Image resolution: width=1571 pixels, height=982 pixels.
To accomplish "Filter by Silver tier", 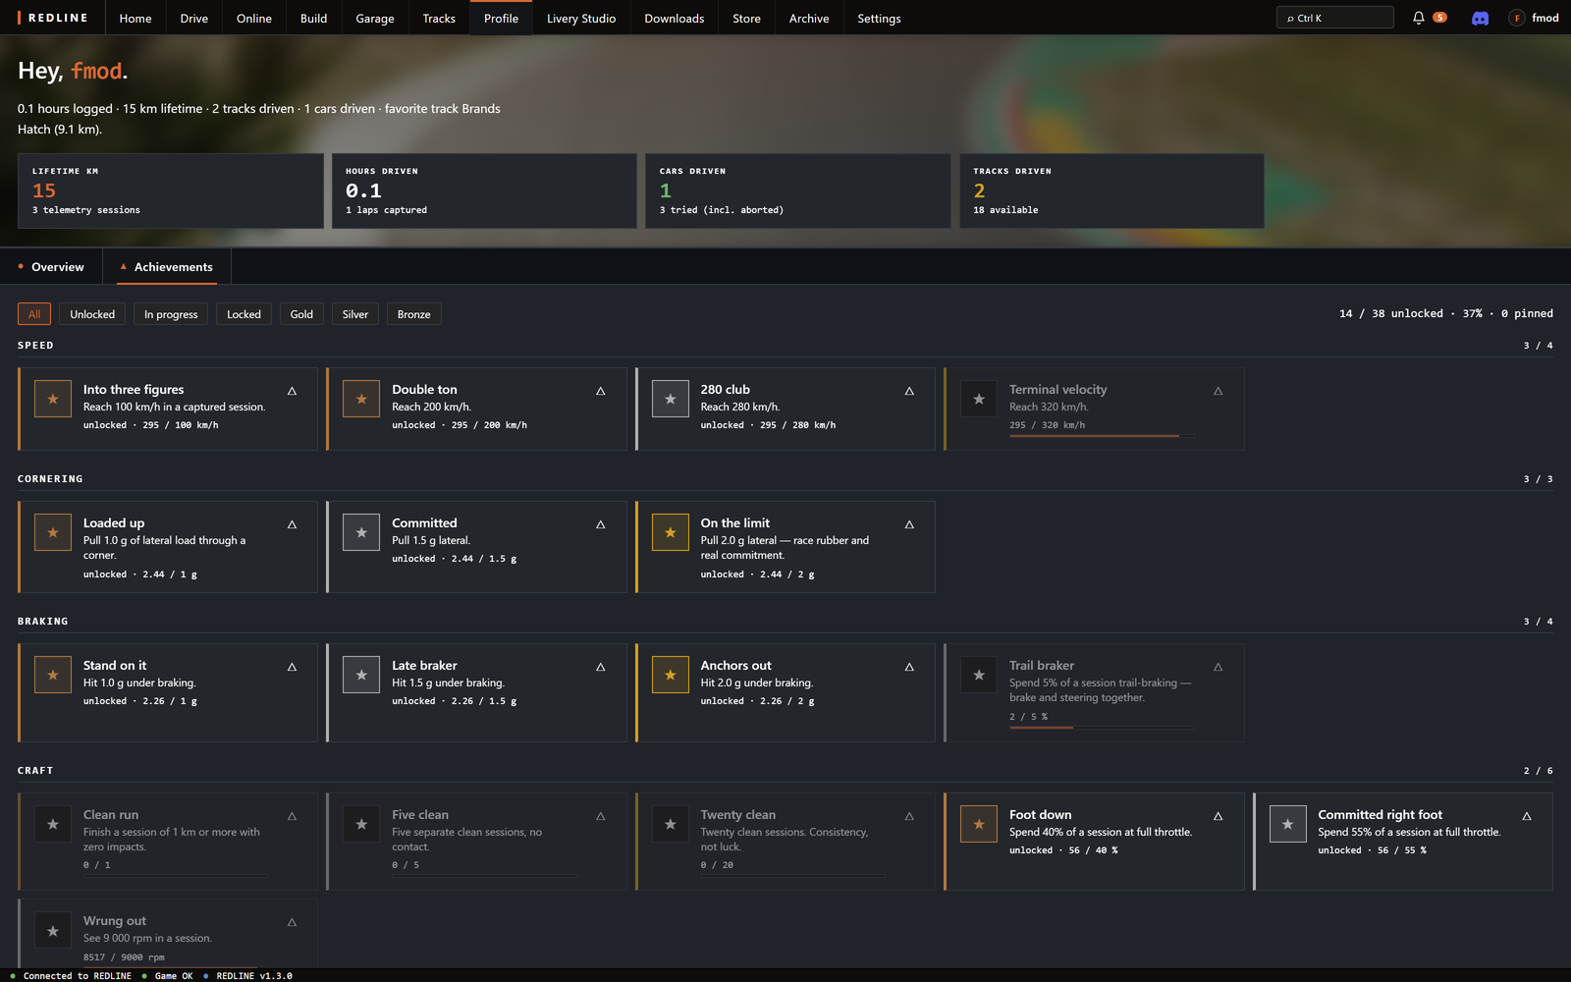I will tap(355, 314).
